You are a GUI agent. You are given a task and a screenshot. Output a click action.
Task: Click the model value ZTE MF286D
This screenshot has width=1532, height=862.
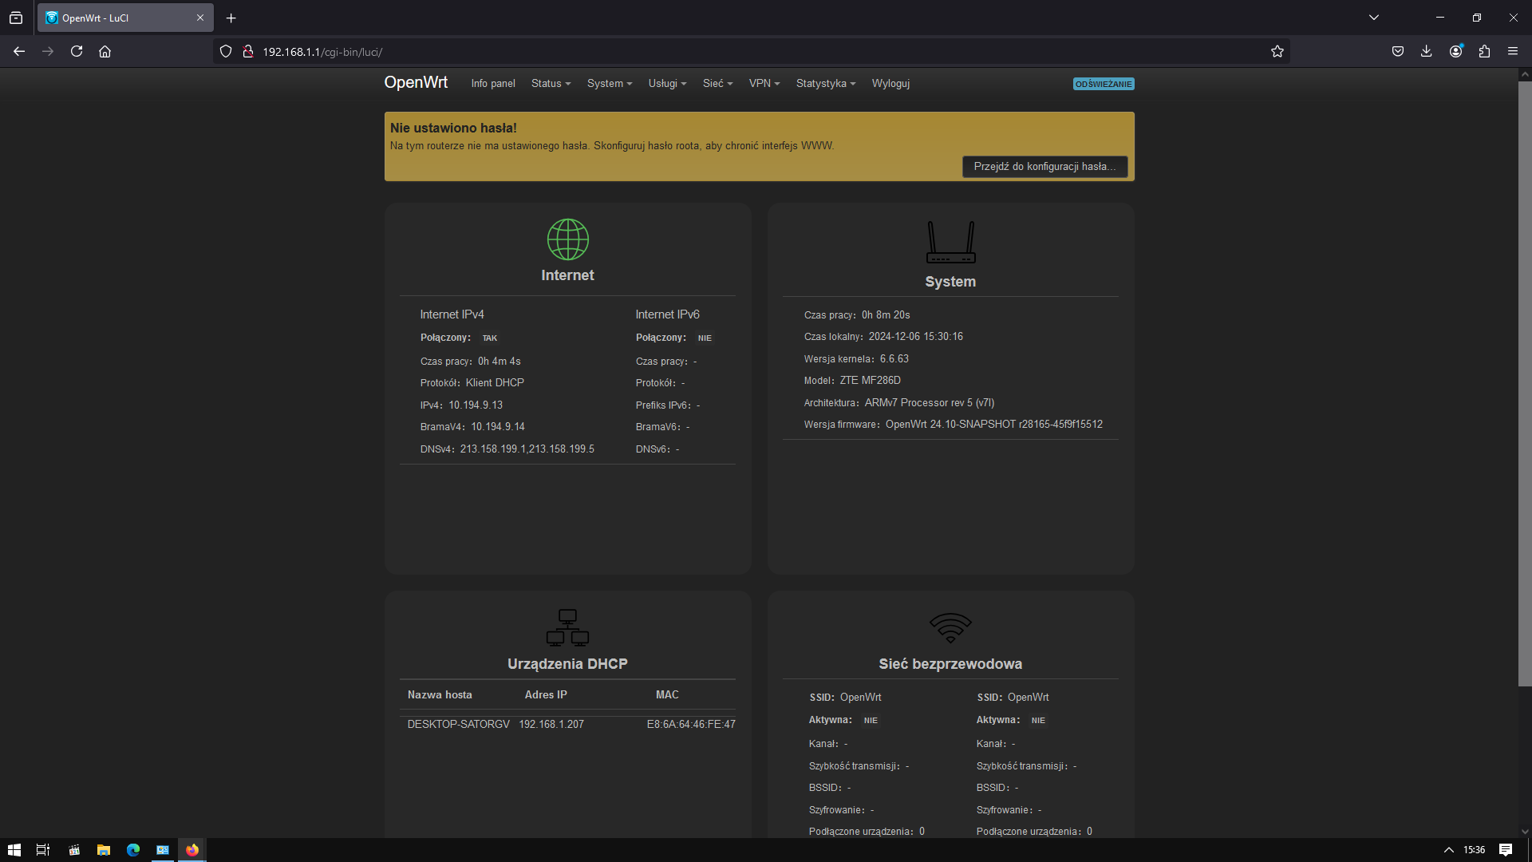pyautogui.click(x=870, y=380)
